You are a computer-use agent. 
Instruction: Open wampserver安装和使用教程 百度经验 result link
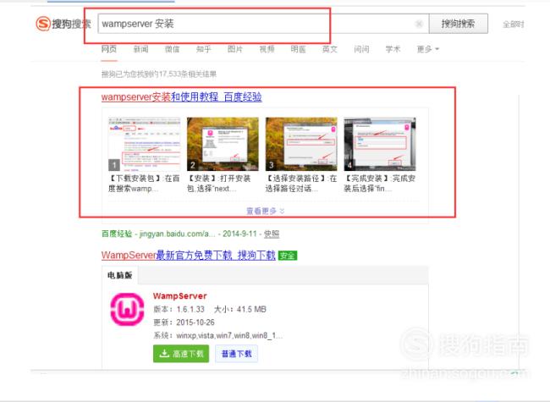(x=181, y=96)
